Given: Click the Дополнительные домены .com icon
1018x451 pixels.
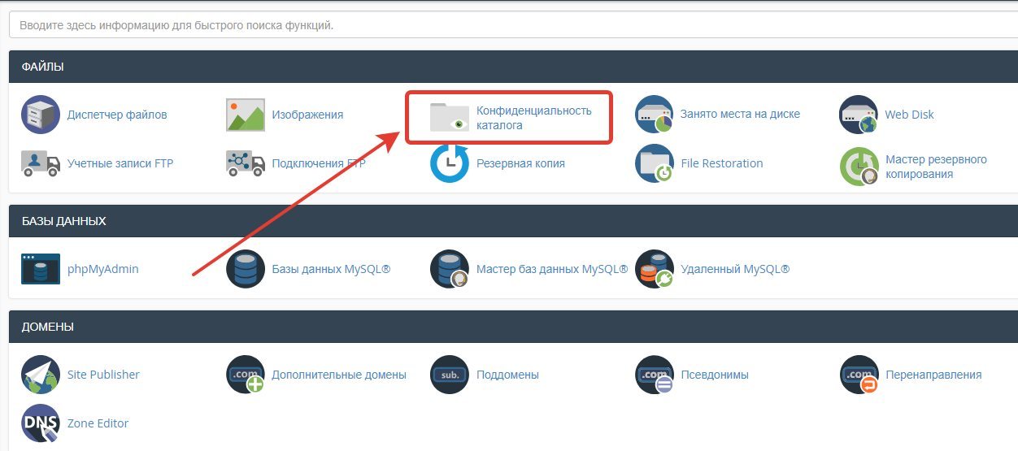Looking at the screenshot, I should click(246, 375).
